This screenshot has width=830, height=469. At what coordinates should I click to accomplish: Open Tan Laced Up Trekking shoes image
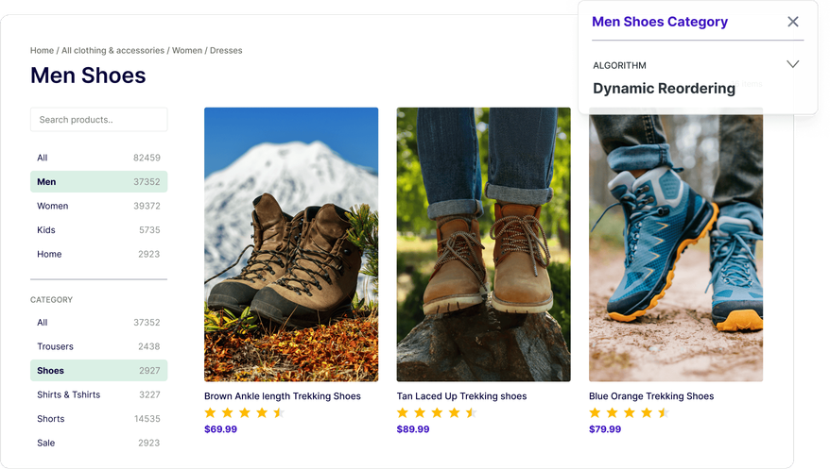click(484, 244)
